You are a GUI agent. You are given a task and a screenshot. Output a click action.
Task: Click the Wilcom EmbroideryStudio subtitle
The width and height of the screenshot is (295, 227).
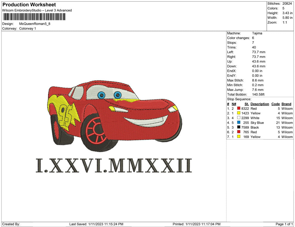37,10
